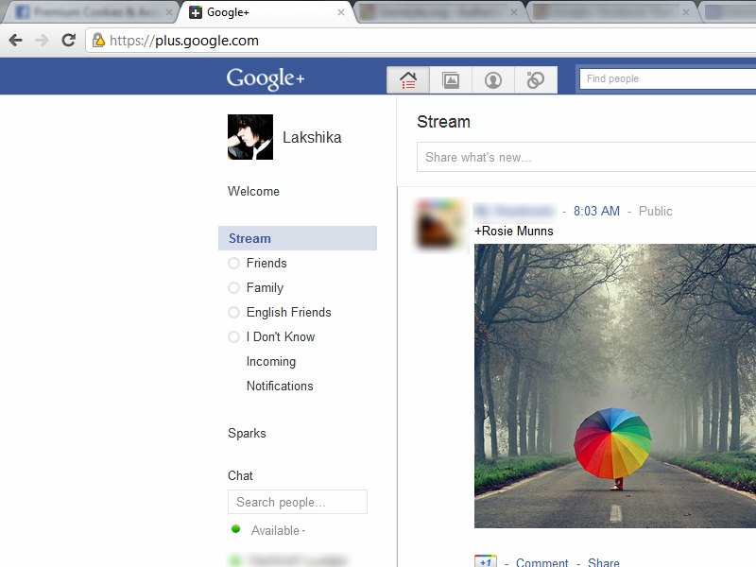Select the English Friends circle filter
The height and width of the screenshot is (567, 756).
pyautogui.click(x=280, y=313)
